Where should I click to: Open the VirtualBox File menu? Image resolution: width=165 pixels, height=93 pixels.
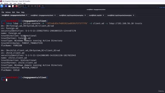pos(2,3)
